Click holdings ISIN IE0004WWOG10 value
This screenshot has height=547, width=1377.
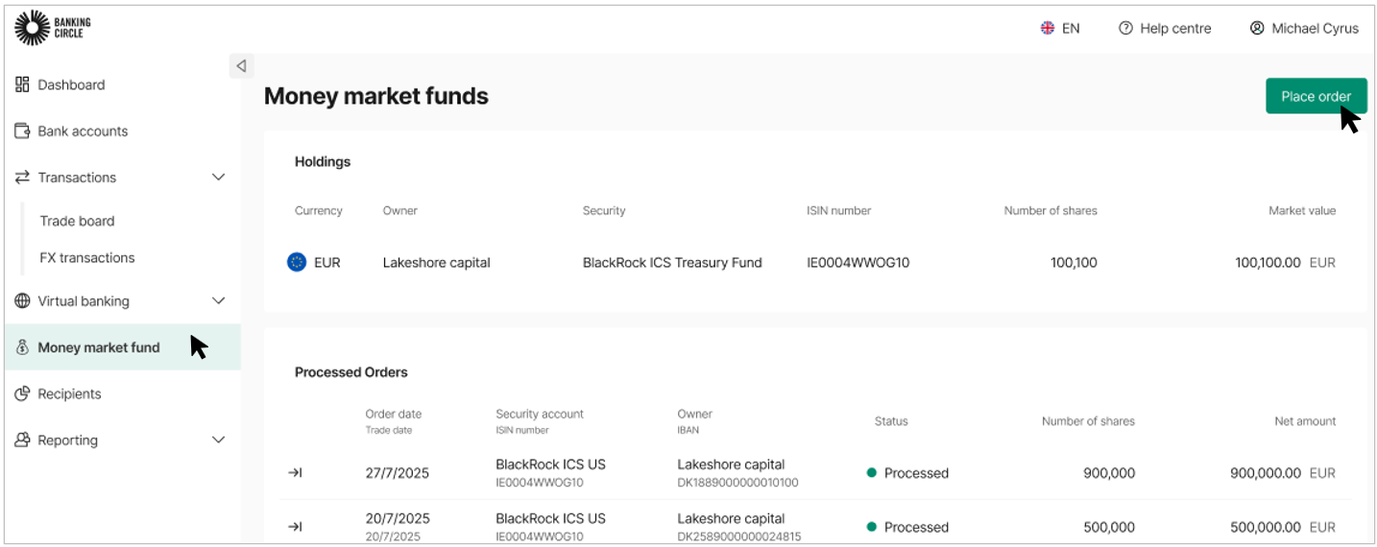tap(858, 262)
